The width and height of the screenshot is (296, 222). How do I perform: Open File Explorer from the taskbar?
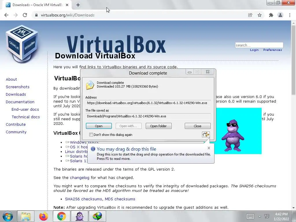(26, 216)
